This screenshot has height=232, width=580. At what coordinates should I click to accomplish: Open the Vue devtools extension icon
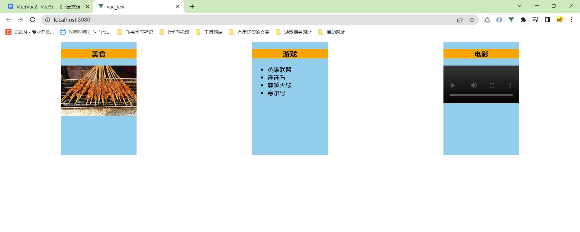click(x=511, y=20)
